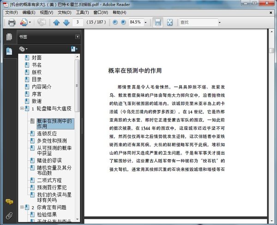
Task: Open the 文档(D) menu
Action: (x=65, y=12)
